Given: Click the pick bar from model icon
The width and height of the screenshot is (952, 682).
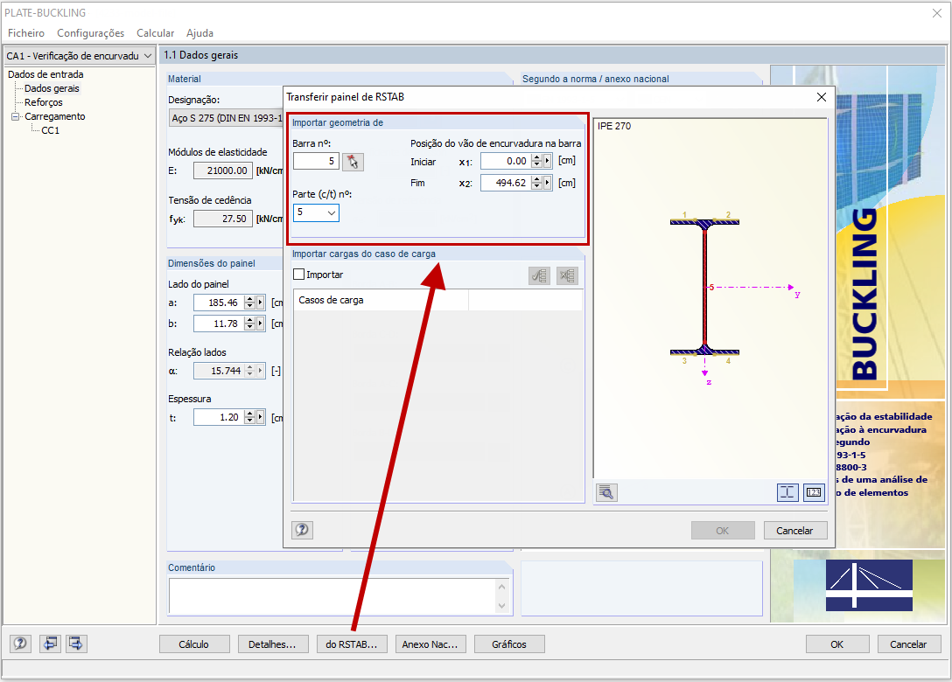Looking at the screenshot, I should [x=353, y=162].
